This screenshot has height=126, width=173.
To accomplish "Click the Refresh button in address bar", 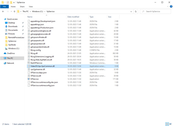I will tap(136, 12).
